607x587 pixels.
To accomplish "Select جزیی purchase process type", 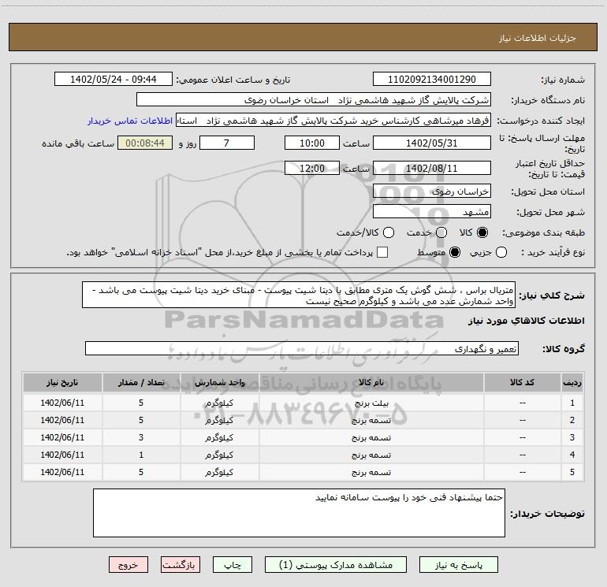I will click(x=502, y=252).
